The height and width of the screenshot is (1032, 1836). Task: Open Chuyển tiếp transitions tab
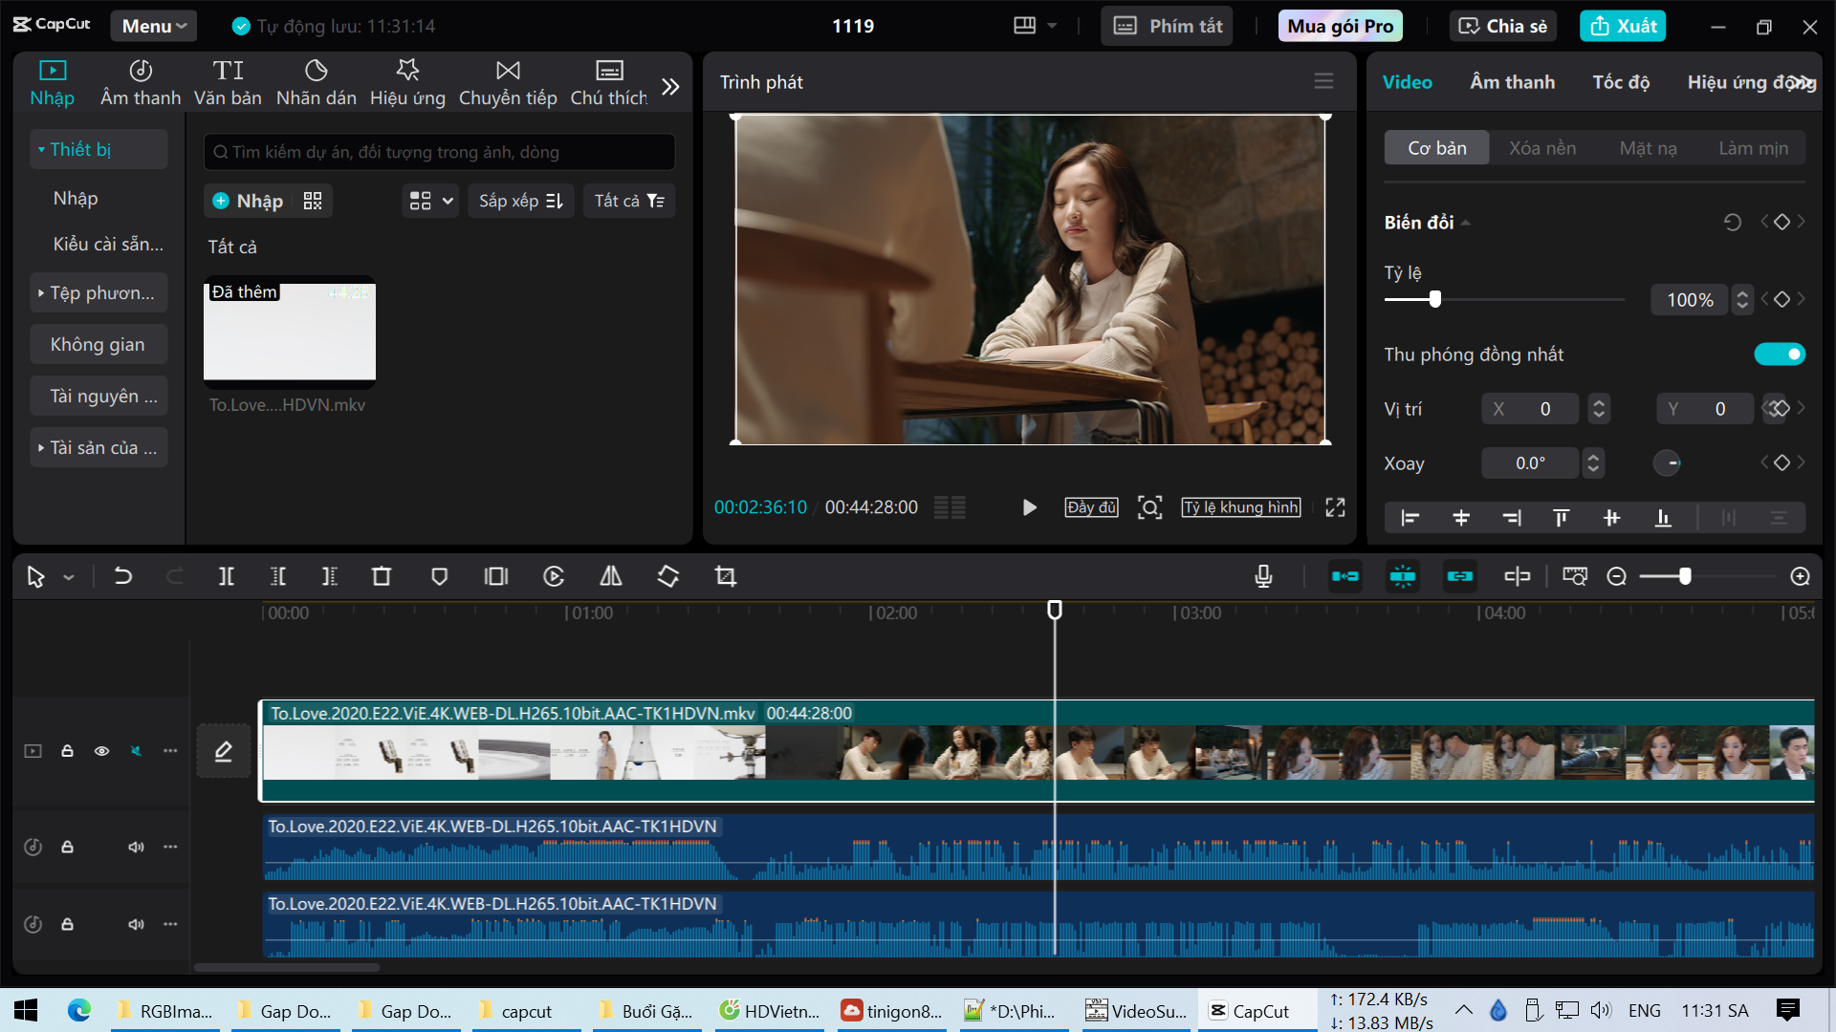point(508,82)
